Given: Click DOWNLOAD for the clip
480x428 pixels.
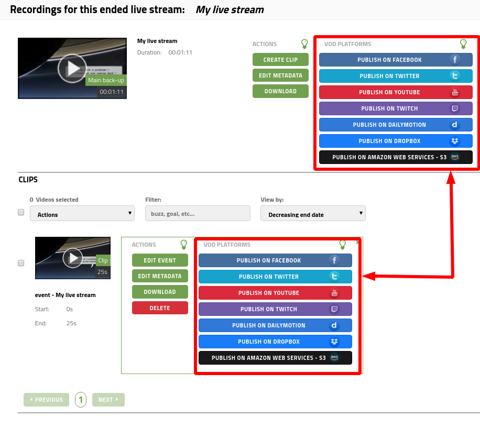Looking at the screenshot, I should 160,292.
